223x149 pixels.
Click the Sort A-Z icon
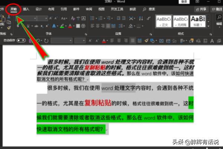141,18
